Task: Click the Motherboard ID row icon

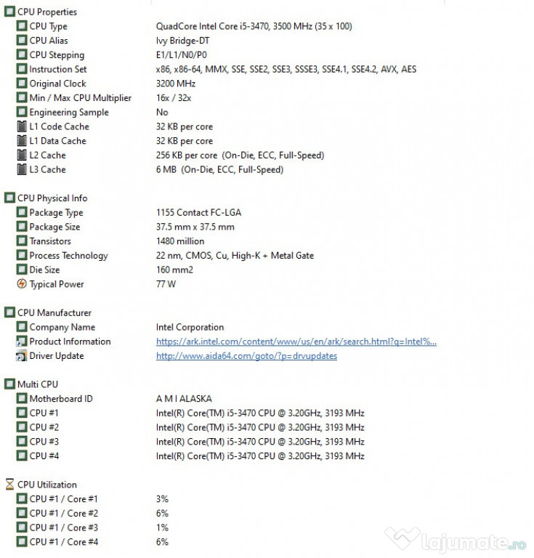Action: (22, 399)
